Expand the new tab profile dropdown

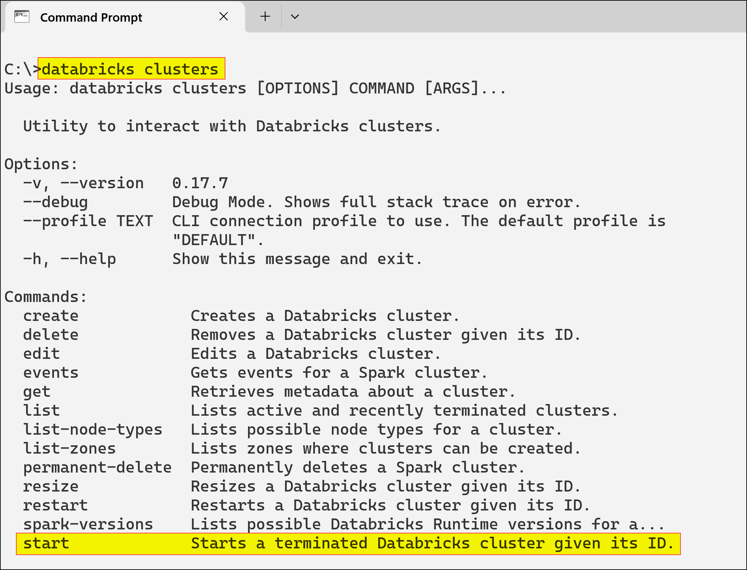pos(295,16)
